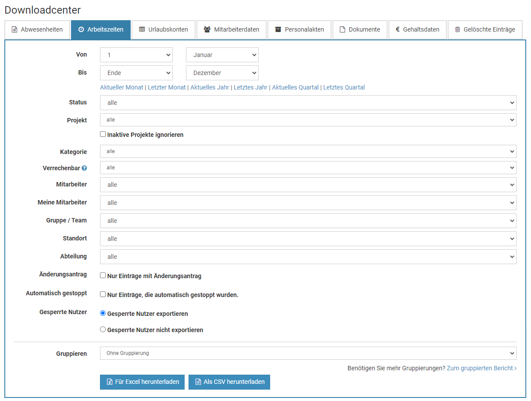Viewport: 531px width, 401px height.
Task: Click the help icon next to Verrechenbar
Action: tap(84, 168)
